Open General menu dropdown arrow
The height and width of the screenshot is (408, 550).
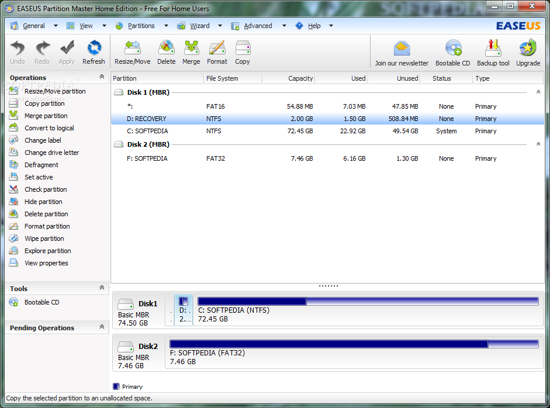point(56,26)
